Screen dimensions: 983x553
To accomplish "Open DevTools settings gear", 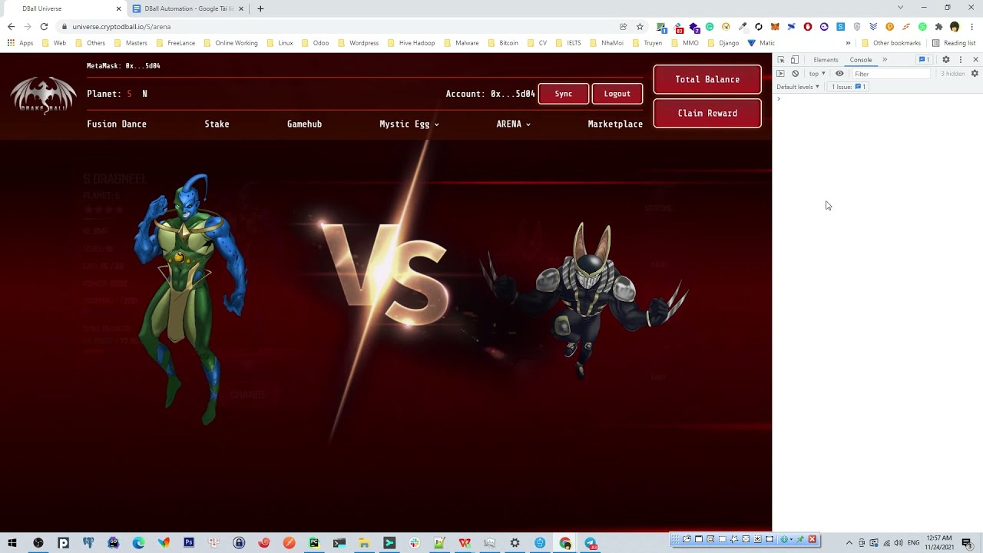I will coord(946,60).
